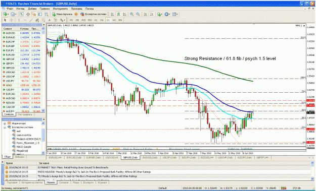Toggle chart shift icon
Screen dimensions: 316x191
click(x=152, y=14)
